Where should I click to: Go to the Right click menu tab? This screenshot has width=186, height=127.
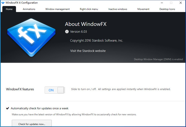click(89, 9)
